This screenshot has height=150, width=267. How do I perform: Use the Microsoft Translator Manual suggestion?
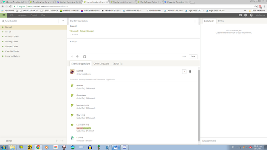pos(80,137)
